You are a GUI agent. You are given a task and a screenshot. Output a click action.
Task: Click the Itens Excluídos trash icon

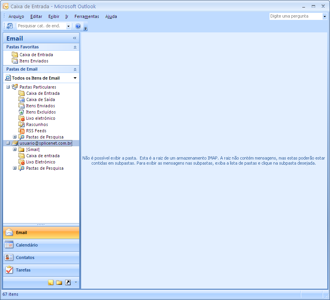[x=21, y=112]
